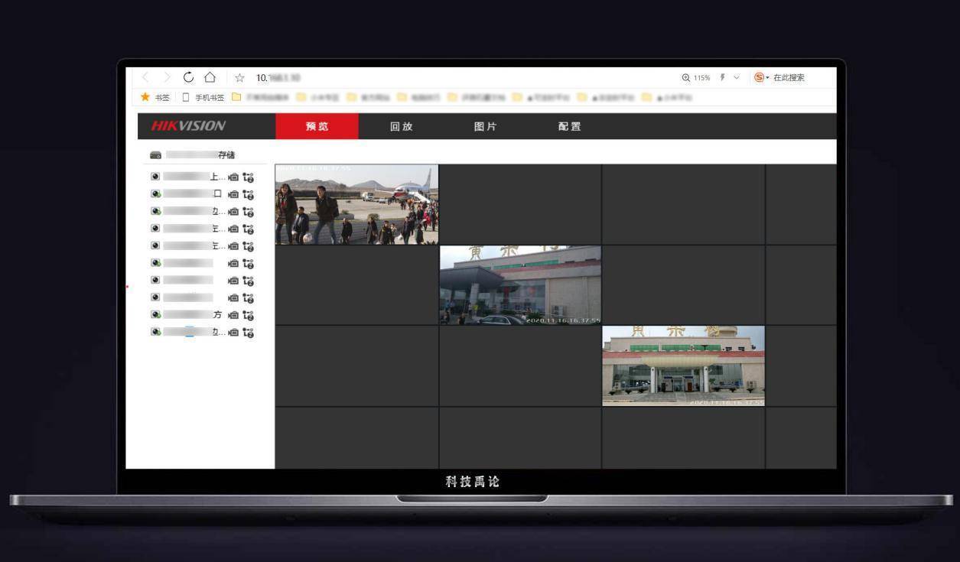Click the airport live view thumbnail
The image size is (960, 562).
tap(356, 203)
